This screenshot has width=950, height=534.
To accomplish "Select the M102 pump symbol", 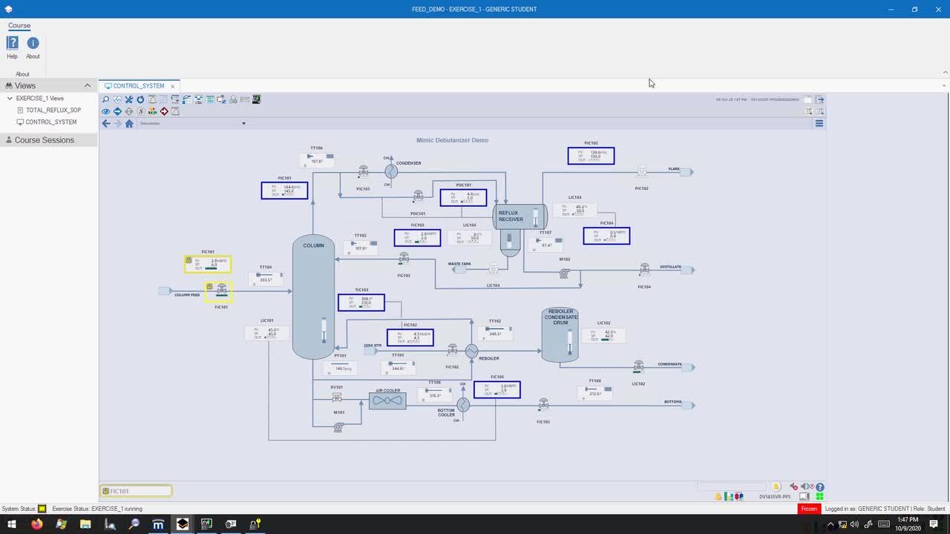I will (x=564, y=273).
